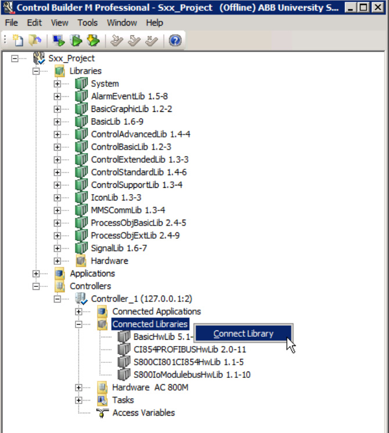Click the Applications folder icon

pos(60,274)
